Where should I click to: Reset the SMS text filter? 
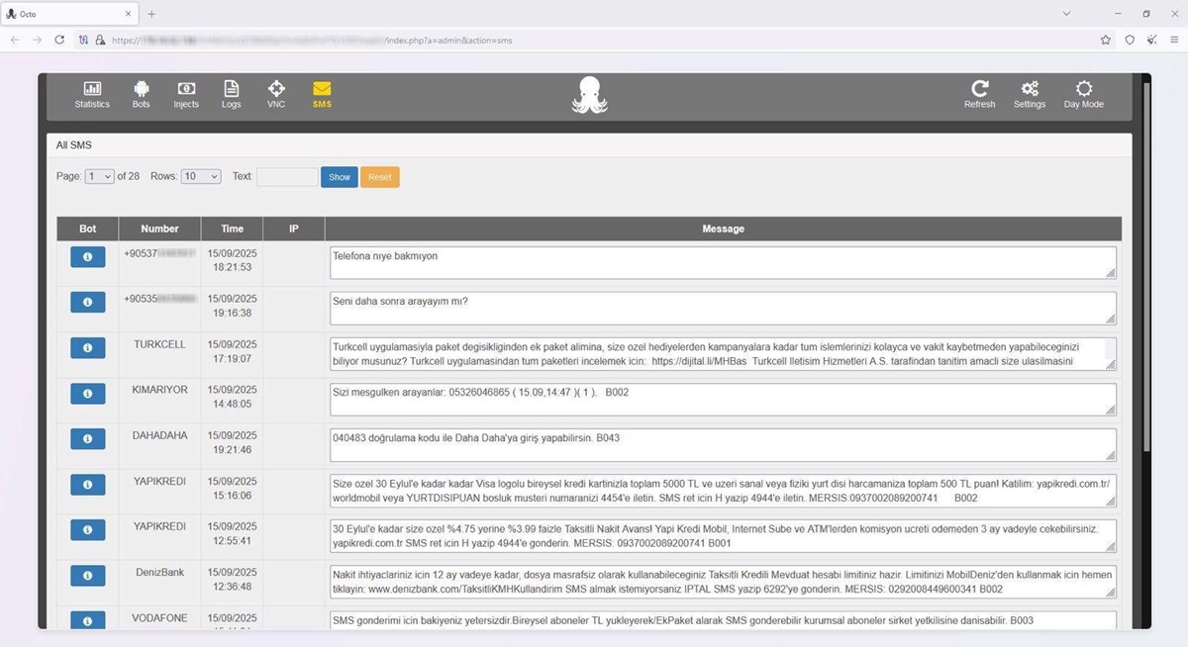pyautogui.click(x=379, y=176)
